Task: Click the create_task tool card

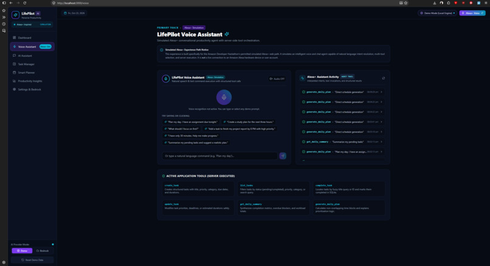Action: tap(198, 189)
